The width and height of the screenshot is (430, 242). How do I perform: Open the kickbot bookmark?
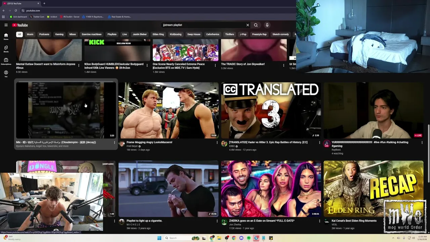point(52,16)
